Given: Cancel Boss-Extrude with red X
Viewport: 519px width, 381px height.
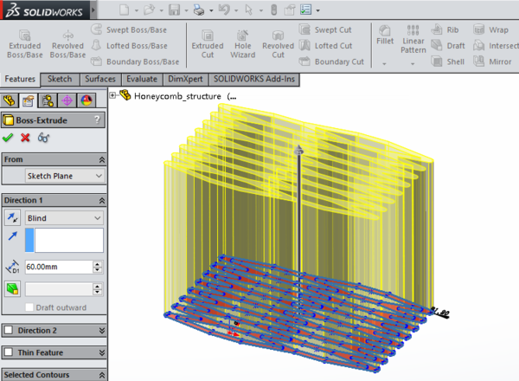Looking at the screenshot, I should point(25,138).
